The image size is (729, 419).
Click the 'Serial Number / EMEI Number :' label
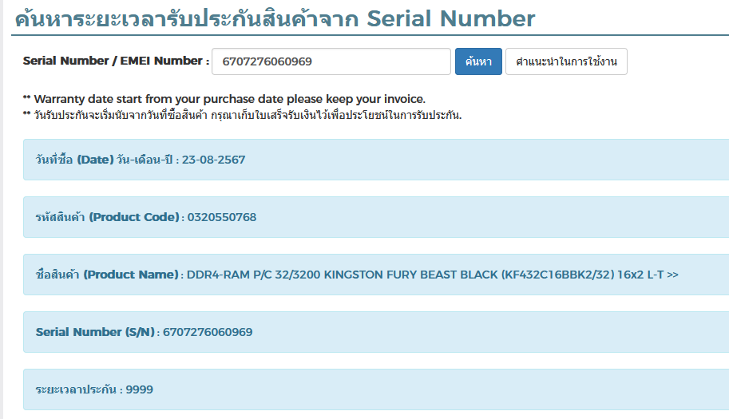click(x=116, y=61)
